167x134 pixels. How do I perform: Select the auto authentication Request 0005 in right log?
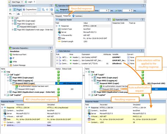111,89
